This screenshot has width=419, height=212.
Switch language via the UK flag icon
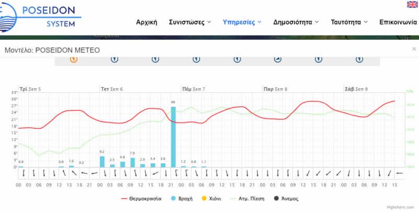pyautogui.click(x=412, y=5)
